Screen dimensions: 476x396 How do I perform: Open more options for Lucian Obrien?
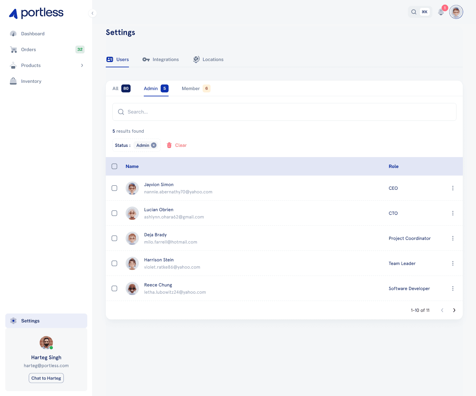point(453,213)
